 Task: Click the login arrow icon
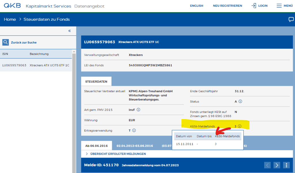click(254, 6)
